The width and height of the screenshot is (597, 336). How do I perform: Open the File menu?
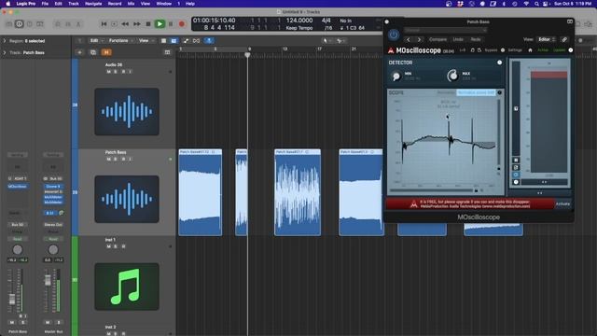point(45,4)
